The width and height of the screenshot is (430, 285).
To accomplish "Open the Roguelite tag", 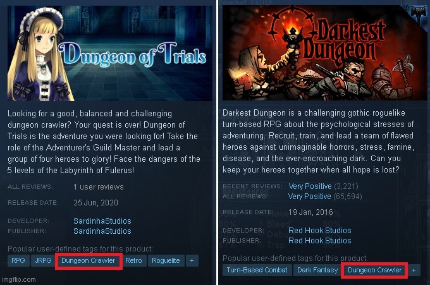I will click(166, 260).
